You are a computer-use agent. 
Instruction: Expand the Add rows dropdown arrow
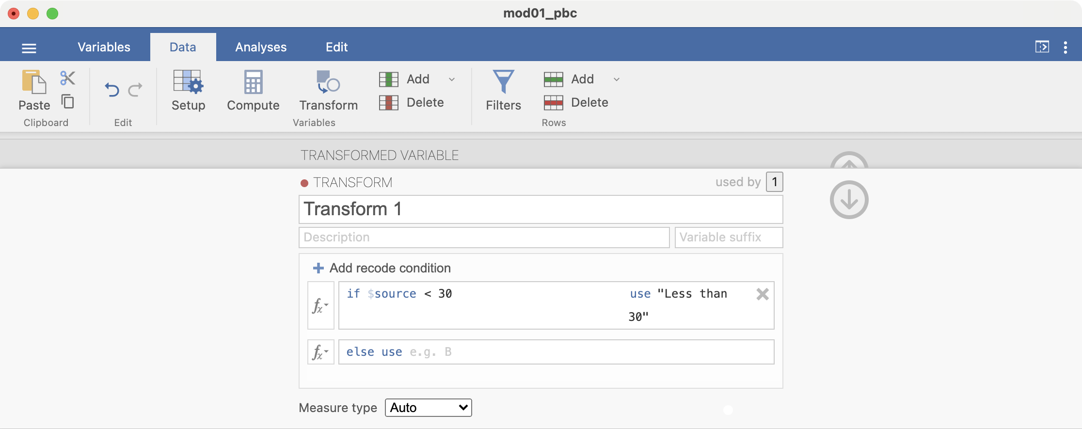tap(617, 79)
